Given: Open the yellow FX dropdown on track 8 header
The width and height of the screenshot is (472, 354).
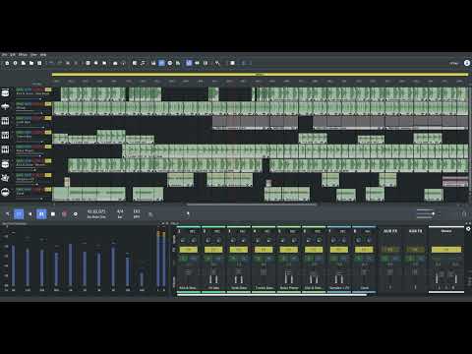Looking at the screenshot, I should (48, 190).
